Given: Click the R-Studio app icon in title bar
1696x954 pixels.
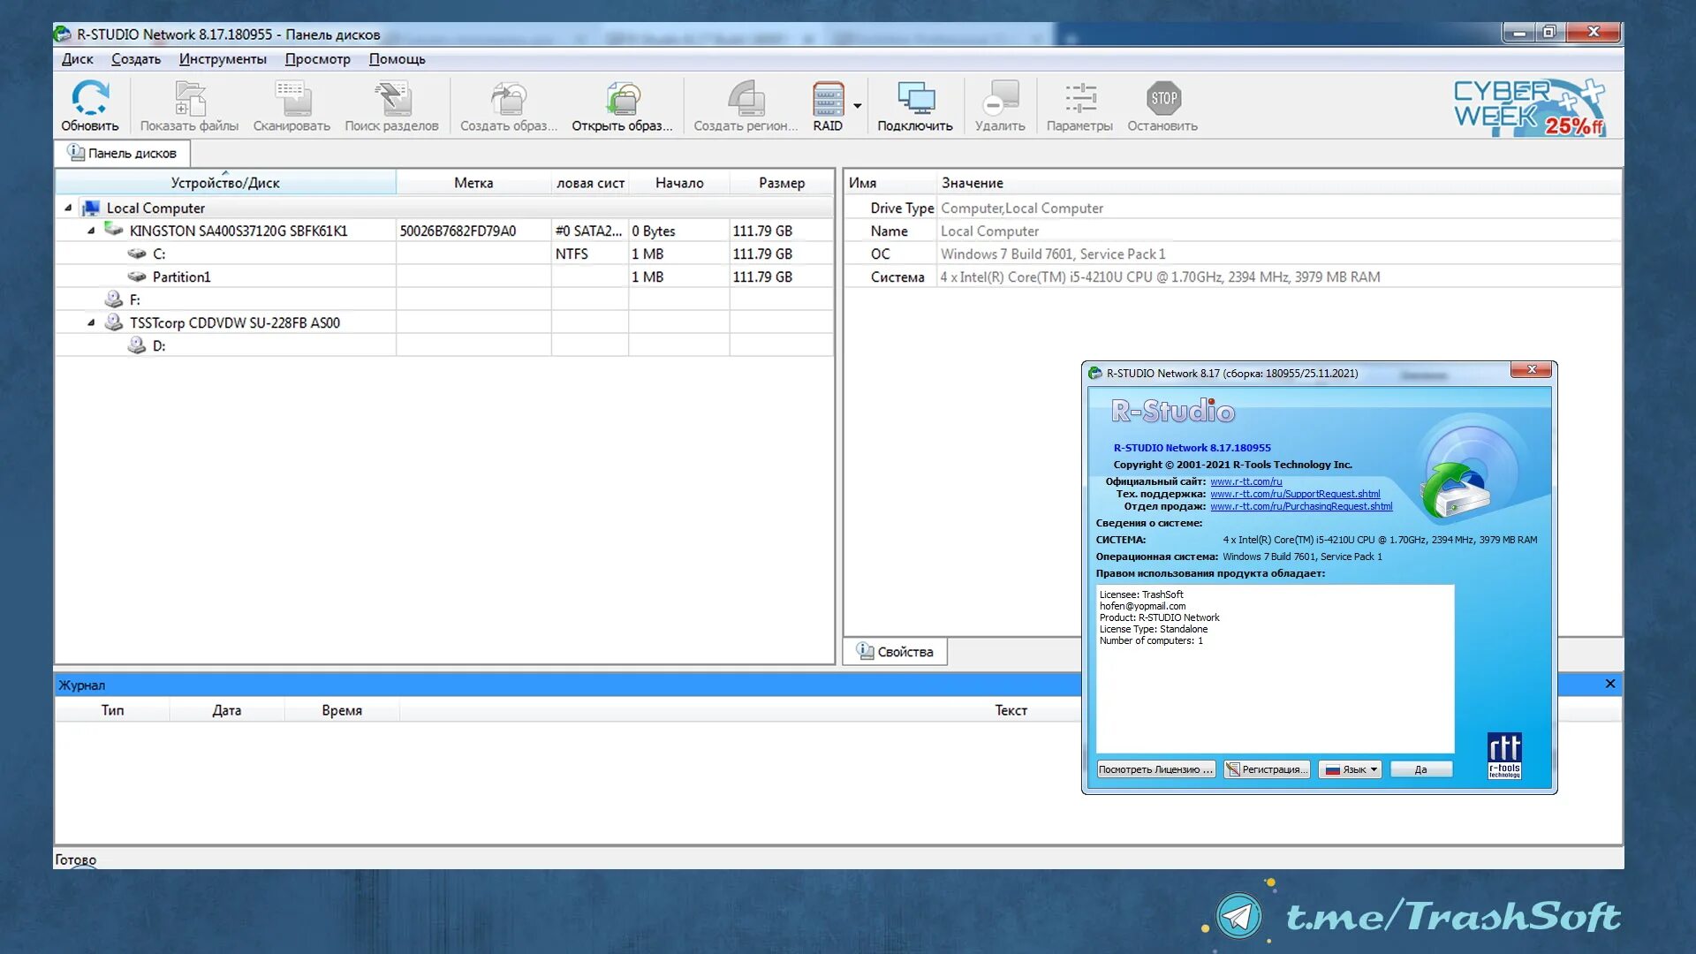Looking at the screenshot, I should (62, 34).
